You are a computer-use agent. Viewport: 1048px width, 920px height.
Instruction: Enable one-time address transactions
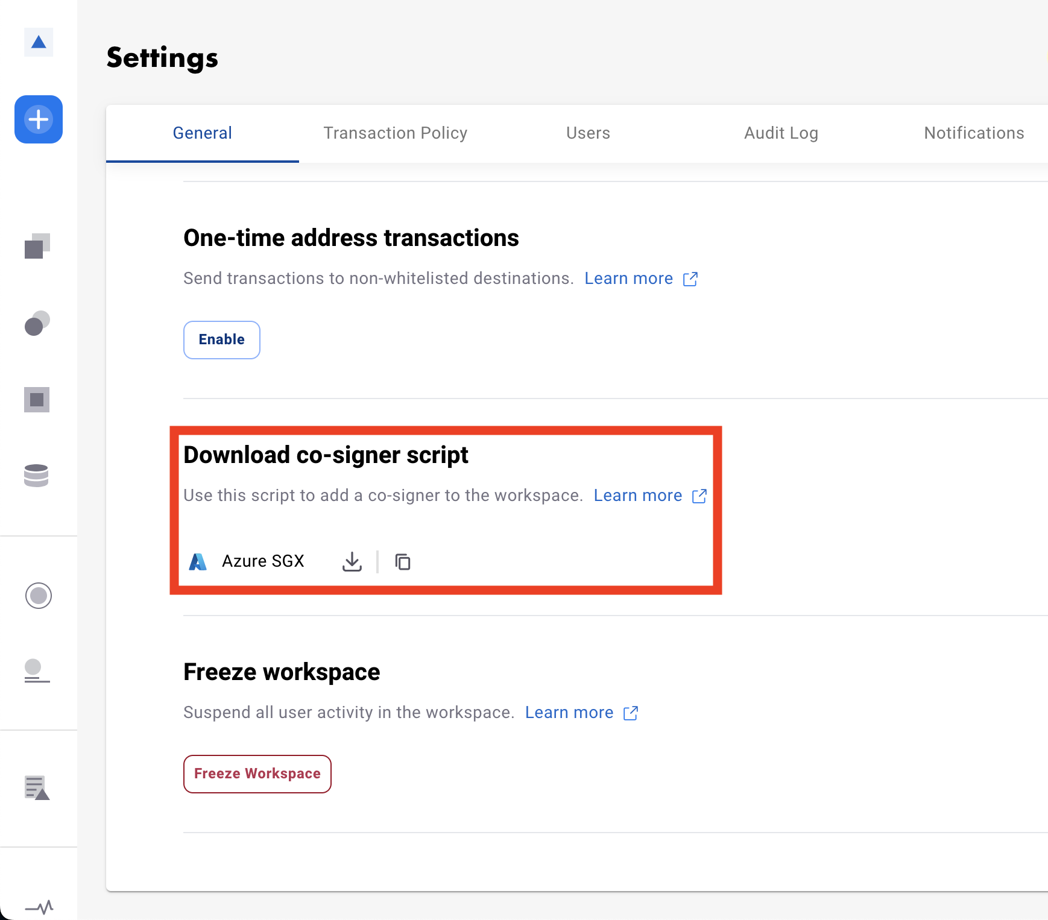222,340
